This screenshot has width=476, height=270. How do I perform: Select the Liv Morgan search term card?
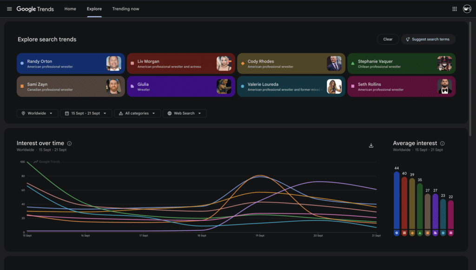[x=181, y=63]
